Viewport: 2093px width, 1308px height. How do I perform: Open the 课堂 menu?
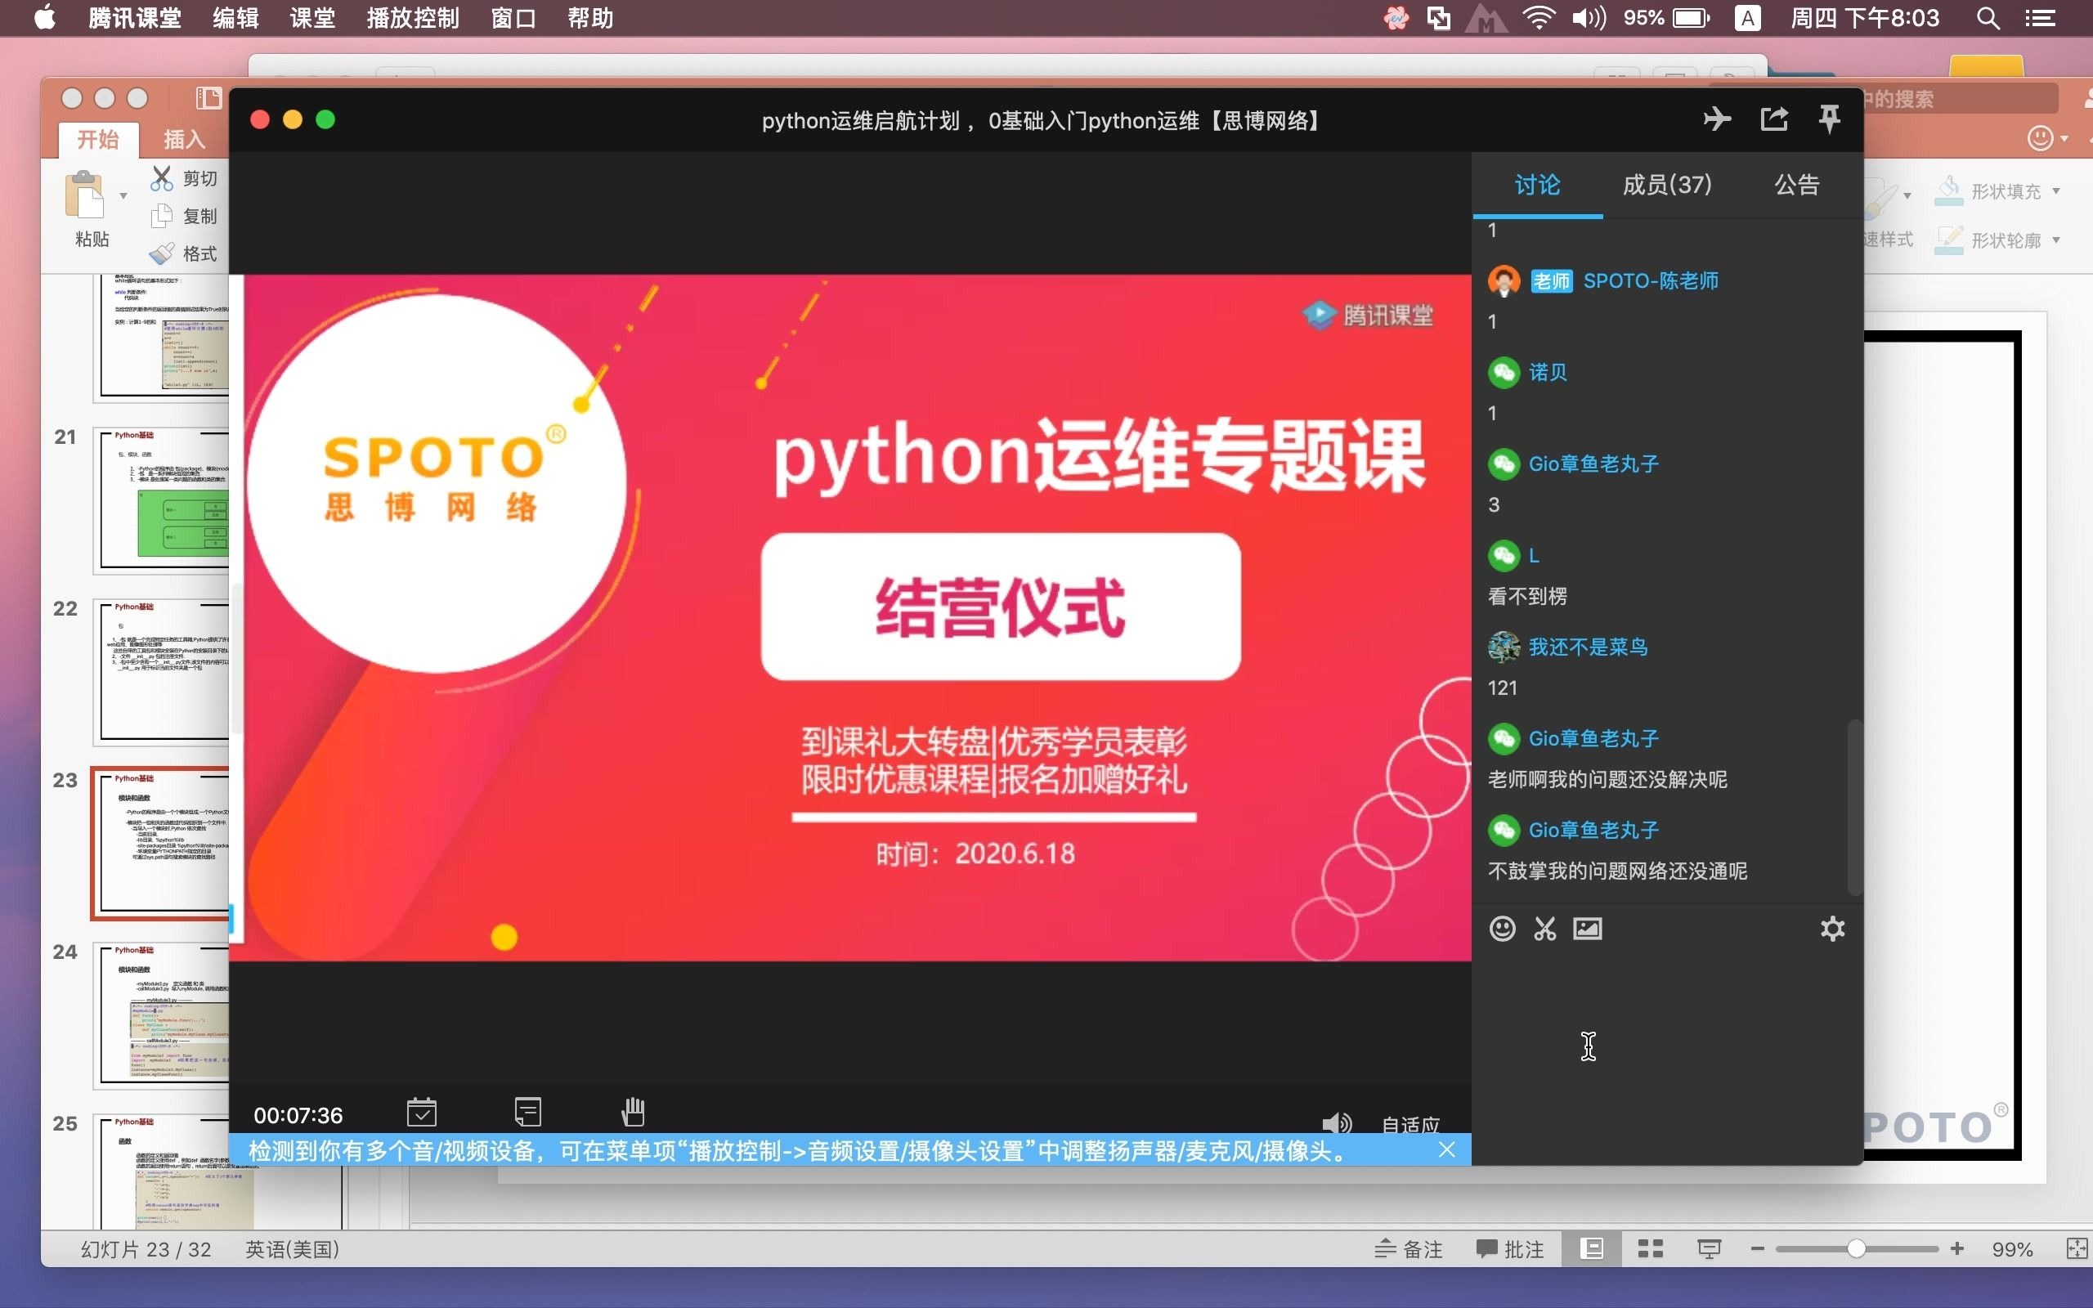[x=312, y=18]
